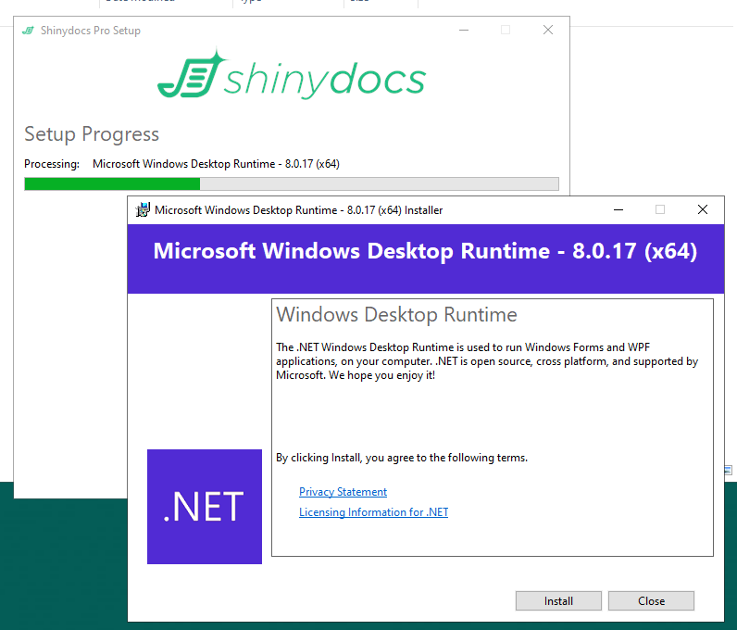The image size is (737, 630).
Task: Open the Privacy Statement link
Action: [x=343, y=492]
